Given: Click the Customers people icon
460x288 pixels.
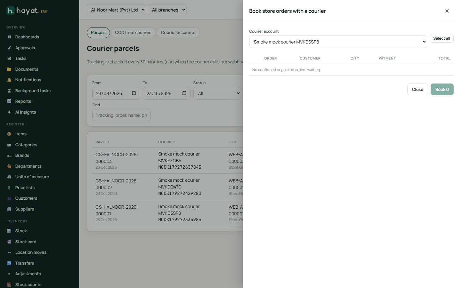Looking at the screenshot, I should coord(9,198).
